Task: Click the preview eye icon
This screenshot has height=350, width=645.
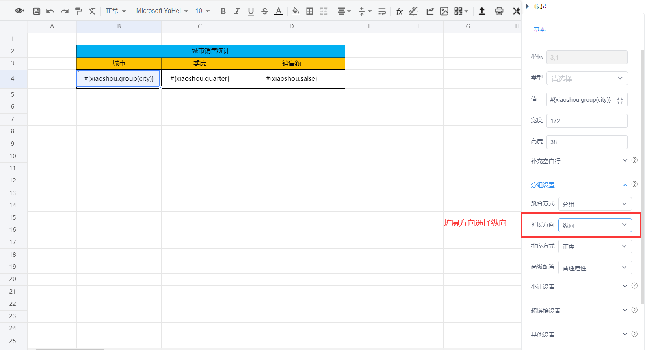Action: 19,11
